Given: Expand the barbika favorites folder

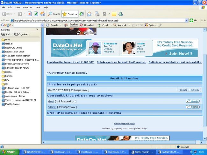Looking at the screenshot, I should tap(7, 76).
